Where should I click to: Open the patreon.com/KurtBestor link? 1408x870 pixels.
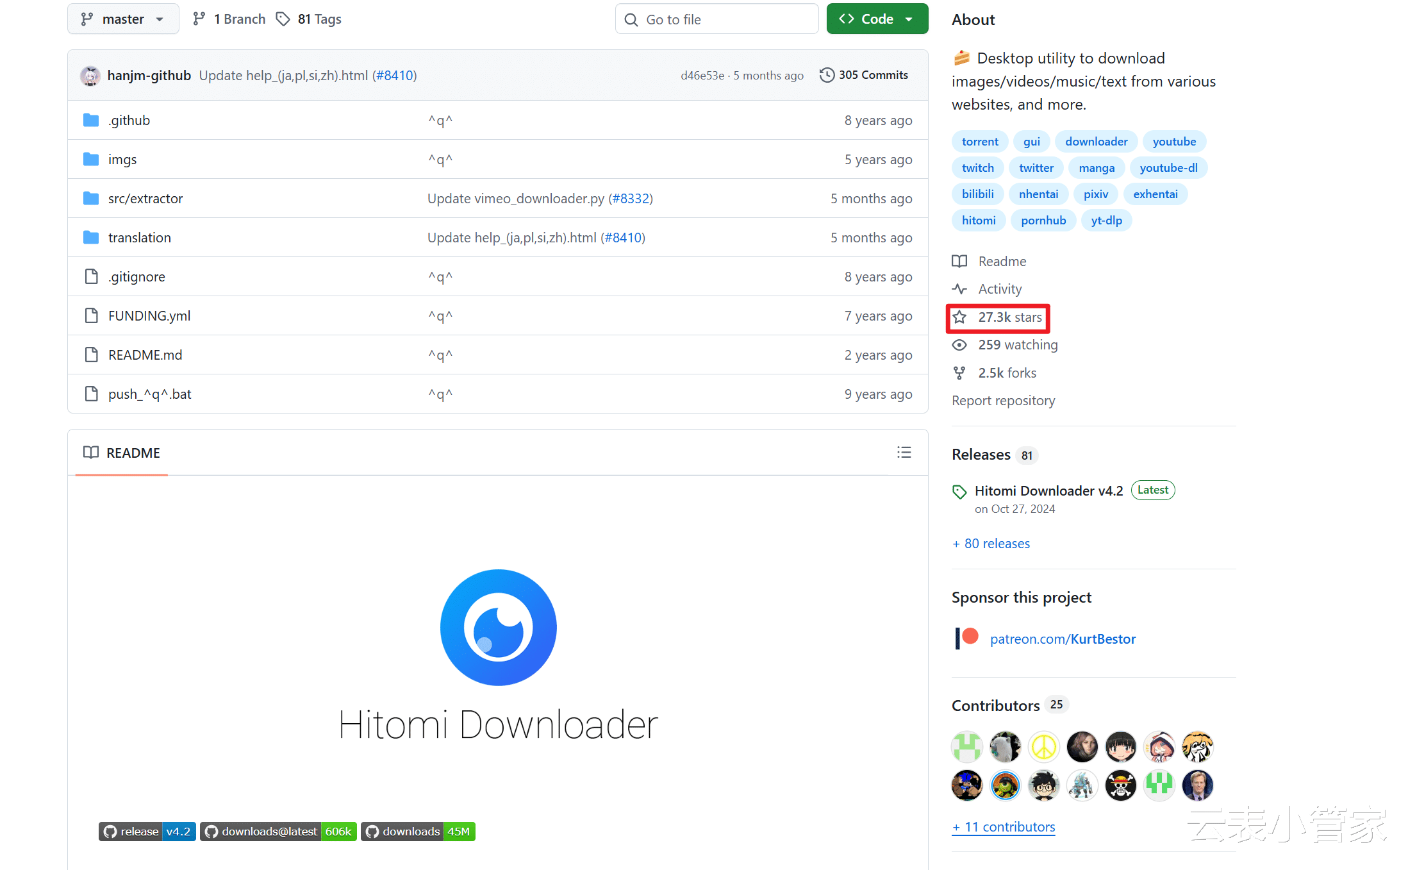point(1063,639)
